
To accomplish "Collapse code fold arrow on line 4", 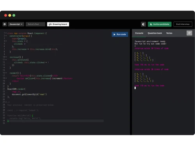I will point(6,41).
